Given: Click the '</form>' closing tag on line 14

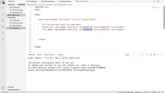Looking at the screenshot, I should (42, 40).
